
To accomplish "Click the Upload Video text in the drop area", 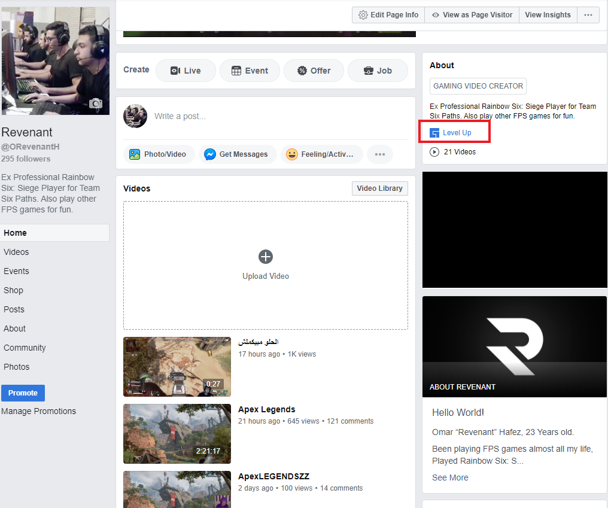I will [x=266, y=276].
